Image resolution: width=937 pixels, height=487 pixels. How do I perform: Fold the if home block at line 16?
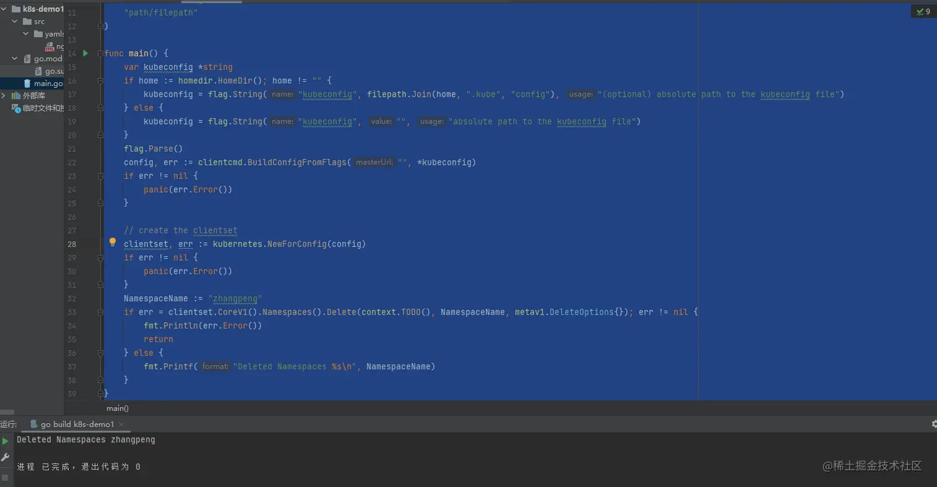click(x=99, y=81)
